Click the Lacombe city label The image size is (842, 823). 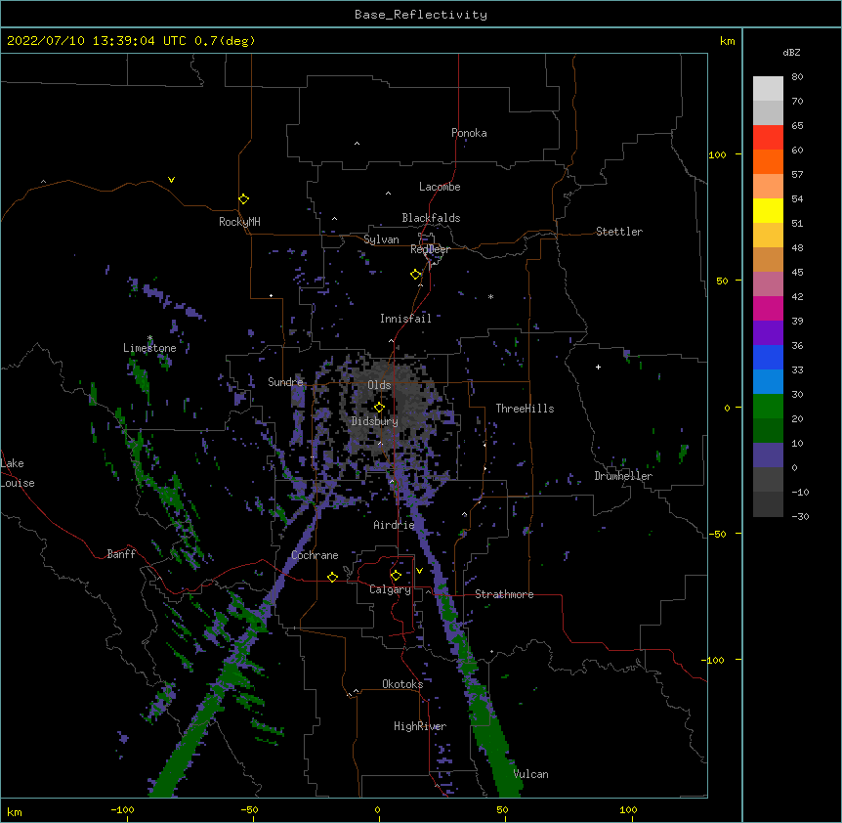point(440,187)
